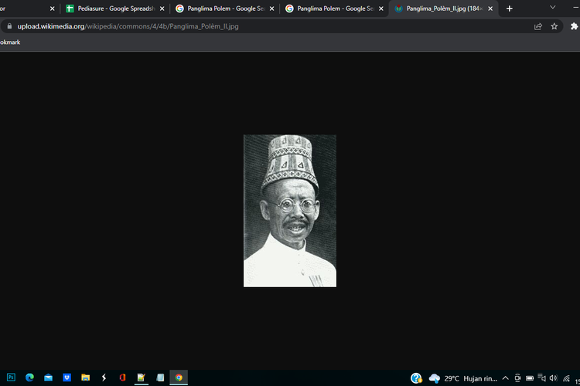580x386 pixels.
Task: Open File Explorer from the taskbar
Action: pyautogui.click(x=85, y=378)
